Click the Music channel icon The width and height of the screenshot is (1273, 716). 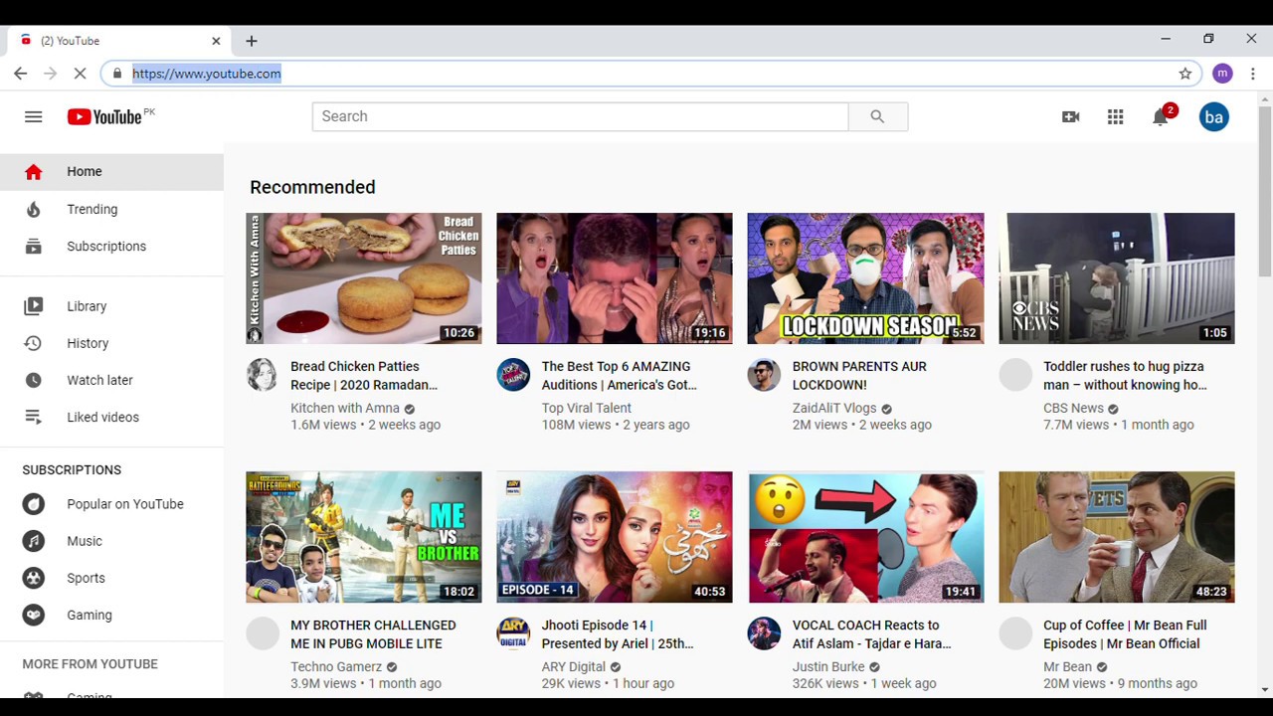click(x=34, y=541)
